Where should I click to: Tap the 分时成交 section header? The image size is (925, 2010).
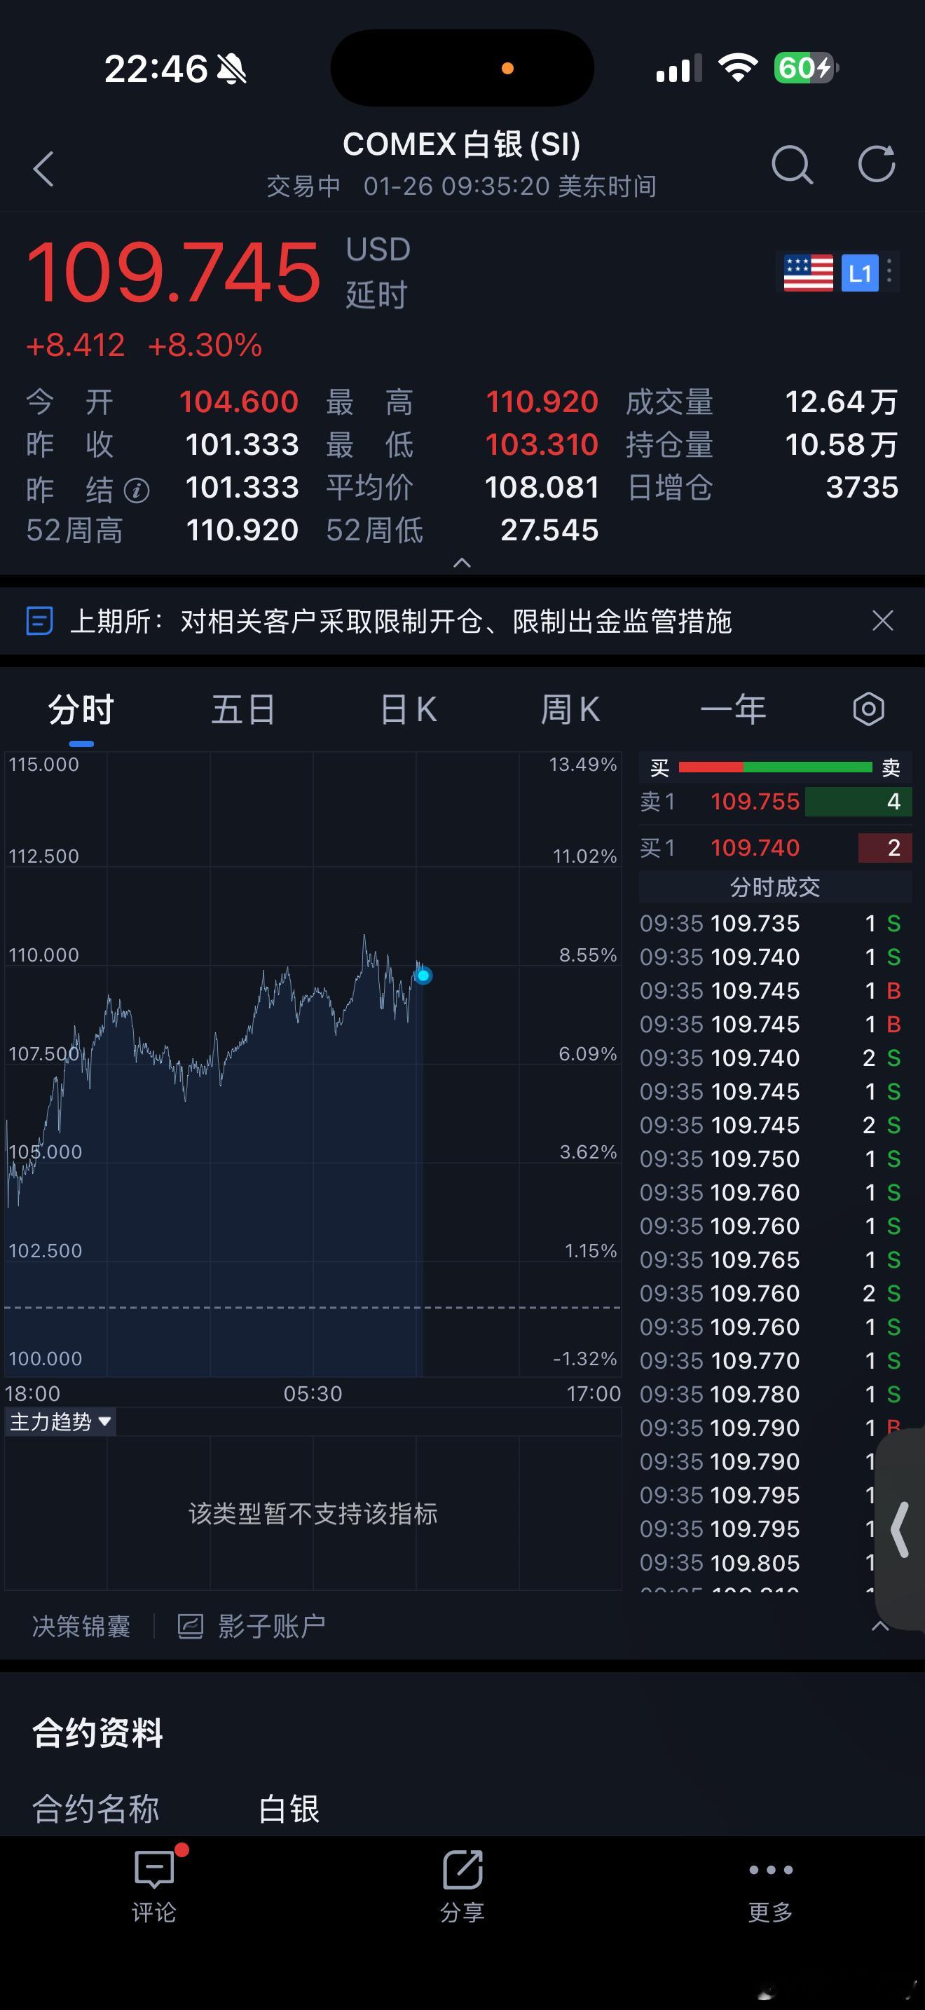point(775,887)
